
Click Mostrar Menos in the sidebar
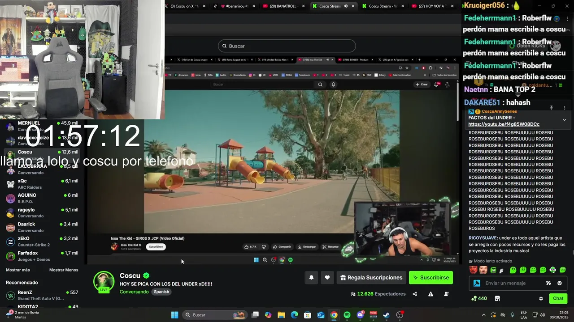point(64,270)
